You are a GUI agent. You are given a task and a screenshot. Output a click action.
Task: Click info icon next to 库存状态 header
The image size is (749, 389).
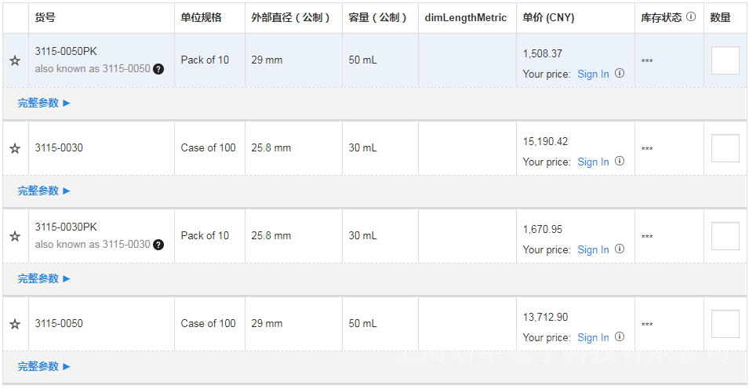point(691,16)
